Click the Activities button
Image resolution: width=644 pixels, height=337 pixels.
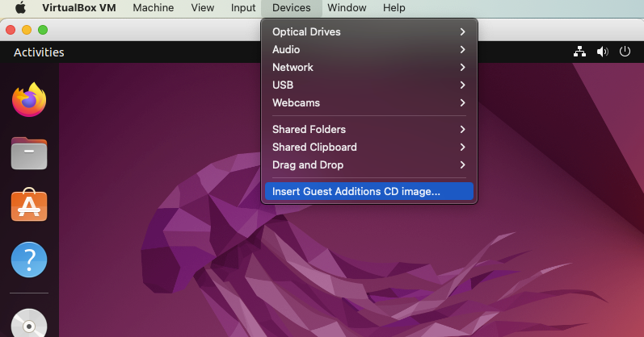[x=39, y=52]
